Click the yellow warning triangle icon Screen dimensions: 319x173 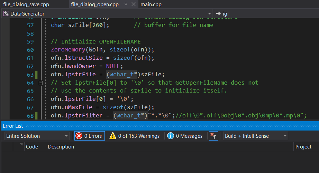point(112,136)
